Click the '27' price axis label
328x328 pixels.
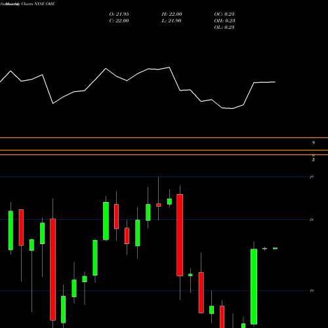(312, 177)
